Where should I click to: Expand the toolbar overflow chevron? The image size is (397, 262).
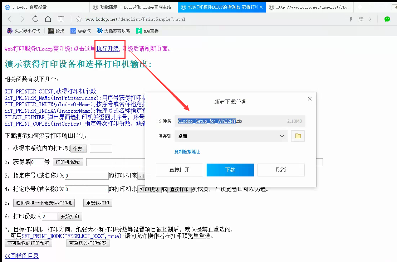click(x=369, y=19)
